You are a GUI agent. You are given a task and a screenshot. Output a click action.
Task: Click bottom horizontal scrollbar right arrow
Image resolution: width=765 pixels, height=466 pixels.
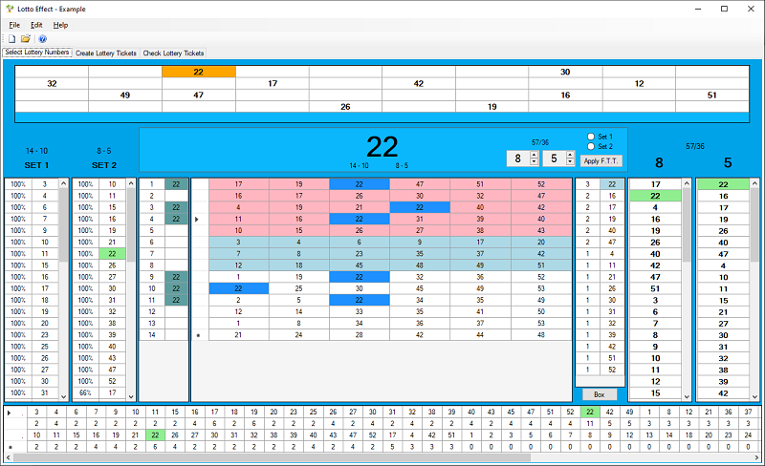[756, 457]
